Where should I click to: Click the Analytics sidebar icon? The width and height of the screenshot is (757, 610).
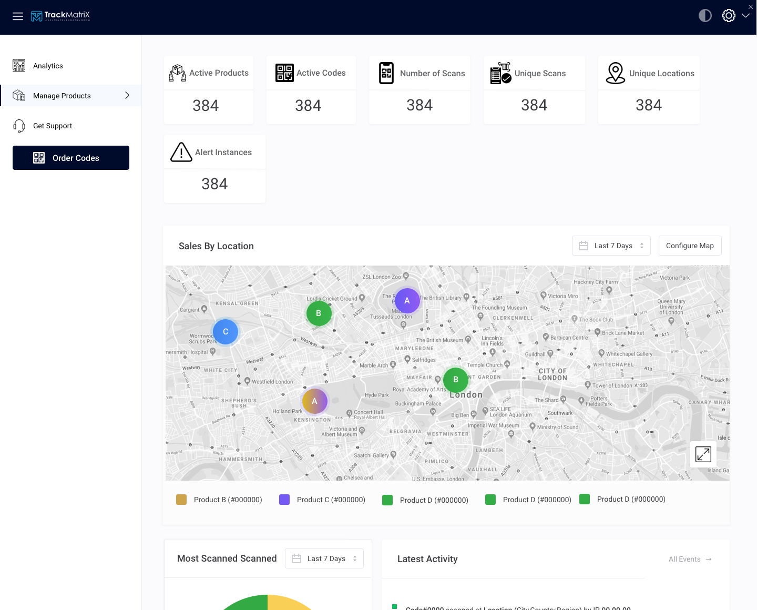19,65
